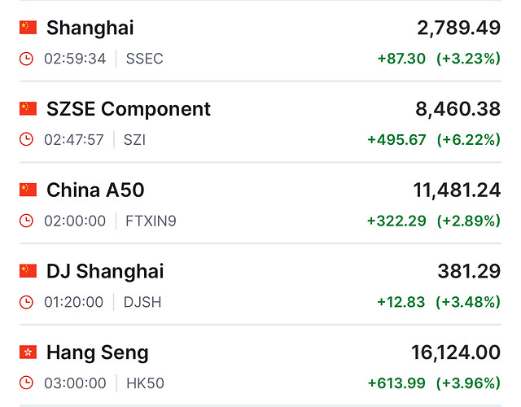Click the +6.22% change for SZSE Component

point(468,140)
